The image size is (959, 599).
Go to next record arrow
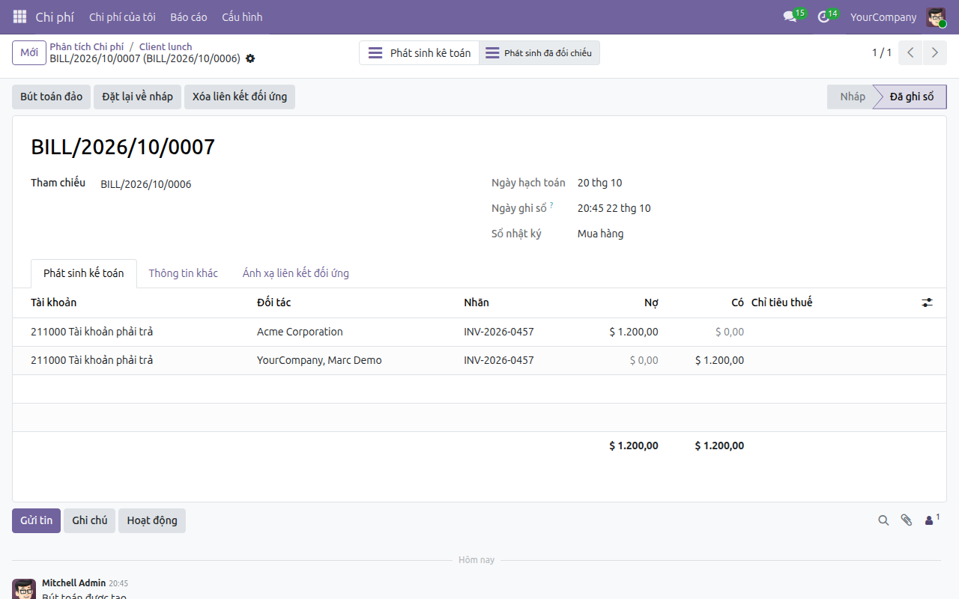pos(934,52)
